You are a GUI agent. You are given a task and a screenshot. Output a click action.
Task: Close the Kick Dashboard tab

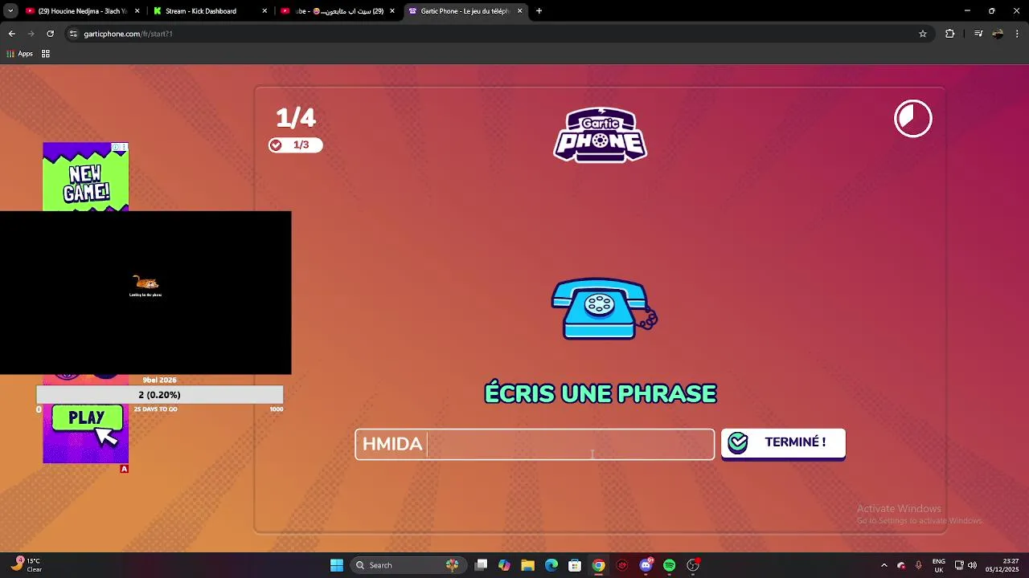tap(264, 11)
